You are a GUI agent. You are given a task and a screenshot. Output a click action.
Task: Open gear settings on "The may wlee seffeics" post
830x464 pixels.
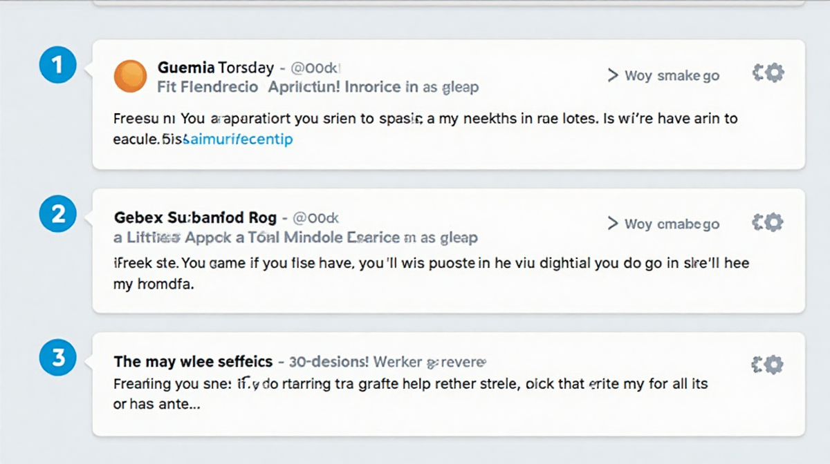pyautogui.click(x=768, y=365)
